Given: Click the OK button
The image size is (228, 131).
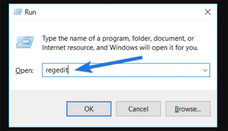Looking at the screenshot, I should [x=89, y=109].
